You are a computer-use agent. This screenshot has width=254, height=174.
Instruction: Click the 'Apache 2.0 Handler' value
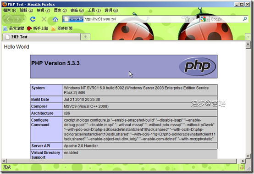click(81, 146)
